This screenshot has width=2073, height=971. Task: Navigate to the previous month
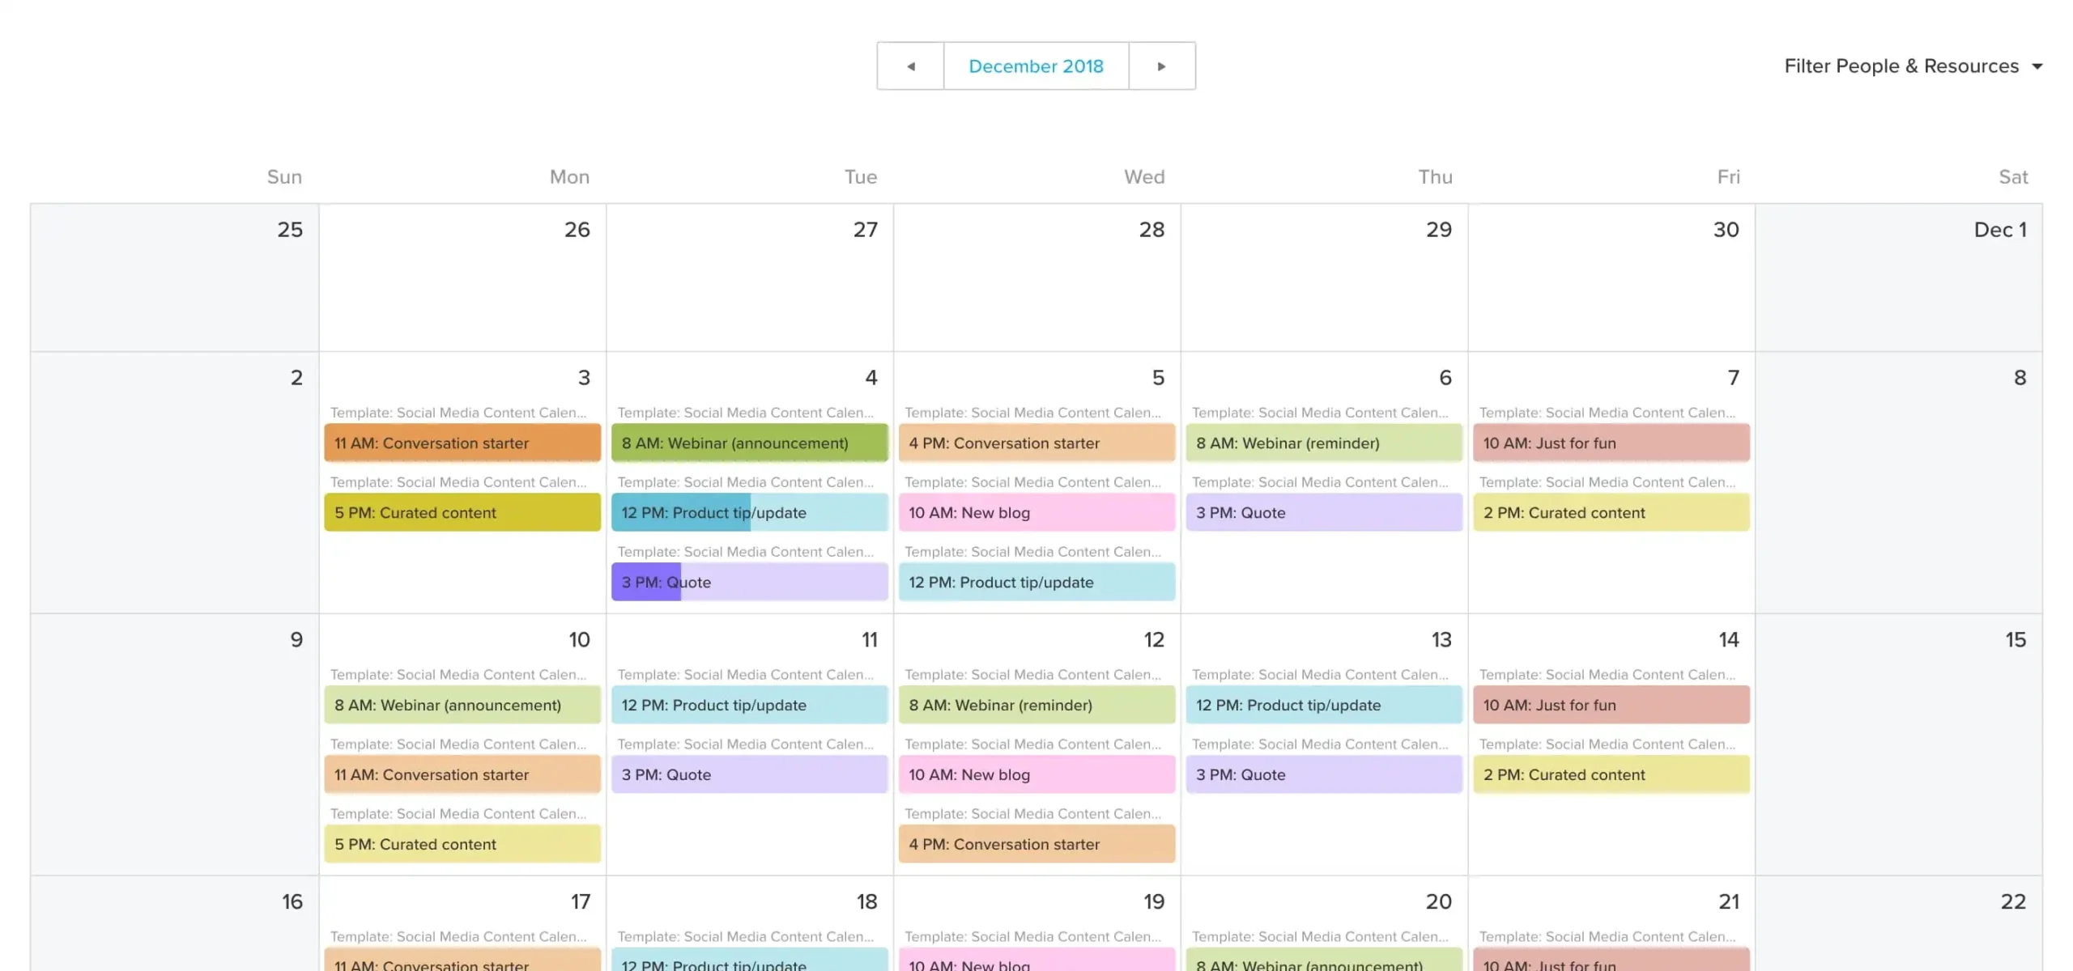[x=910, y=66]
